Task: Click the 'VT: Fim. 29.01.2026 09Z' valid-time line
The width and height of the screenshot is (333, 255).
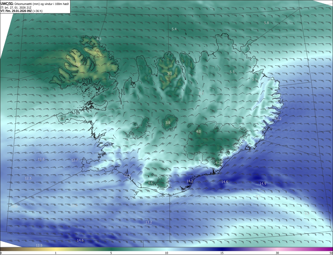Action: tap(22, 11)
